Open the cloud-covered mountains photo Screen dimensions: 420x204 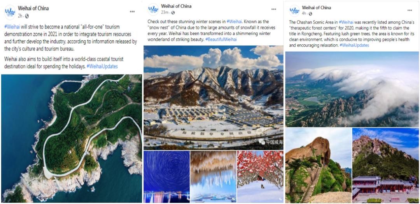point(352,89)
